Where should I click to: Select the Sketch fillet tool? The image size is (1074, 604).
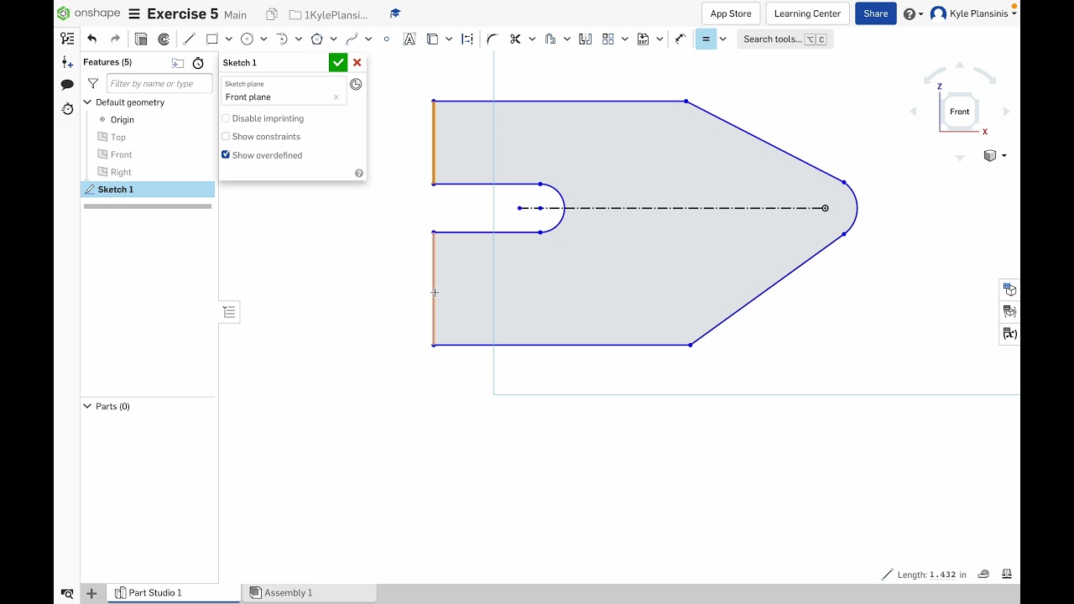click(493, 39)
